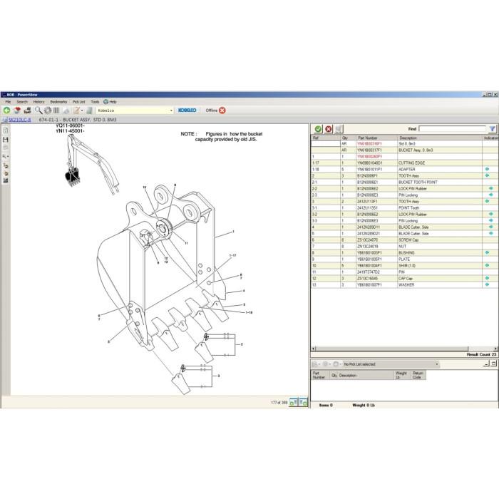Click the BUSHING row indicator arrow
The height and width of the screenshot is (499, 499).
coord(487,252)
